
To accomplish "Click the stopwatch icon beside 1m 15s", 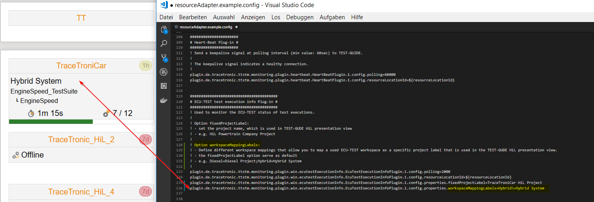I will click(x=31, y=114).
